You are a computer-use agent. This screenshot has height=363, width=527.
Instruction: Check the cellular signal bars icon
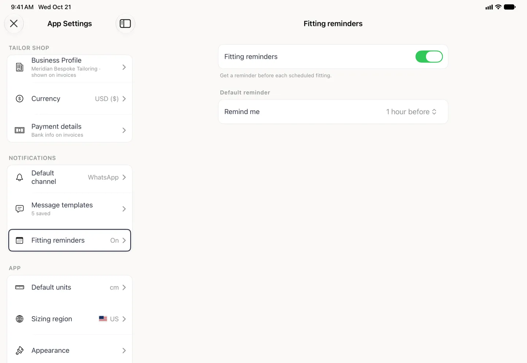click(489, 7)
